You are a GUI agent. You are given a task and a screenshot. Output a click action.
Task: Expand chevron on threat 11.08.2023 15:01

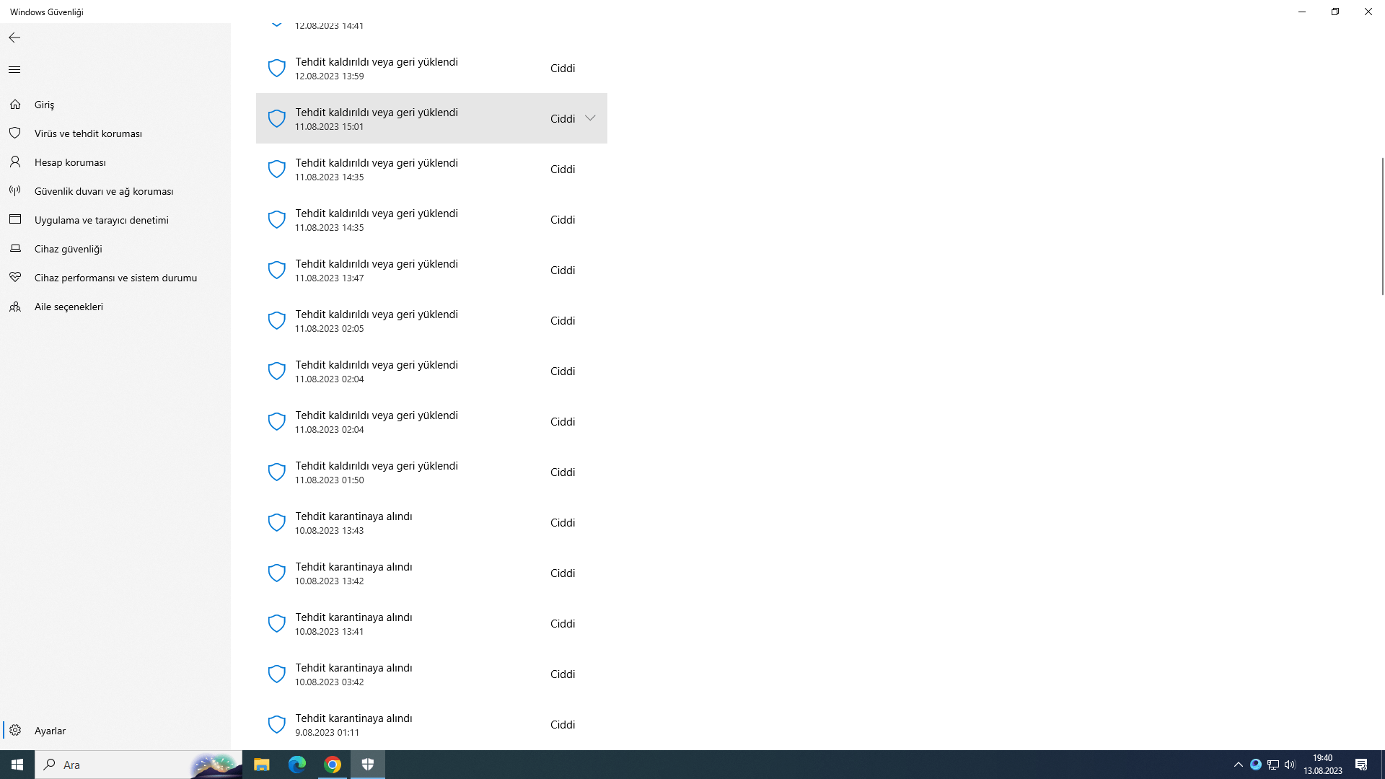point(590,118)
